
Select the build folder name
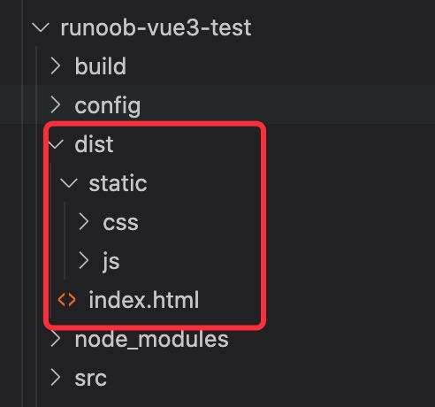click(x=101, y=66)
